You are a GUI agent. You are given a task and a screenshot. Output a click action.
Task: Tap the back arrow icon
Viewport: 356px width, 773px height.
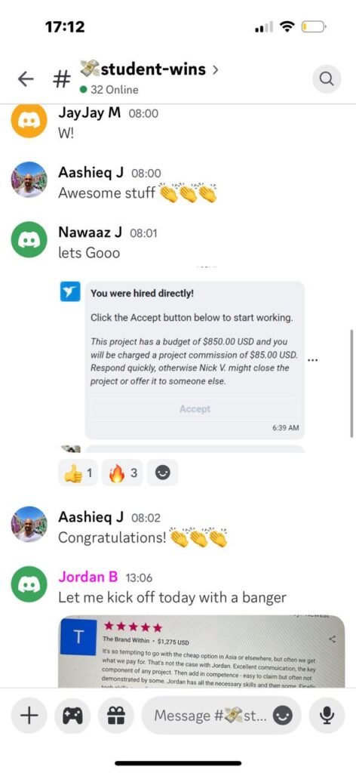[x=26, y=79]
